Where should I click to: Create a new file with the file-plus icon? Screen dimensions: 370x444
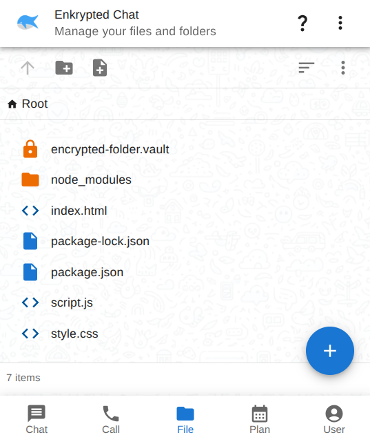[100, 68]
